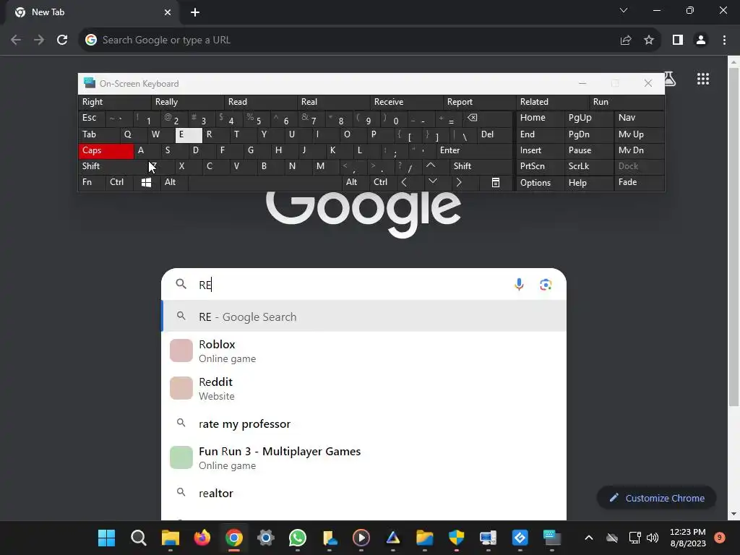Screen dimensions: 740x555
Task: Toggle Chrome side panel icon
Action: click(678, 40)
